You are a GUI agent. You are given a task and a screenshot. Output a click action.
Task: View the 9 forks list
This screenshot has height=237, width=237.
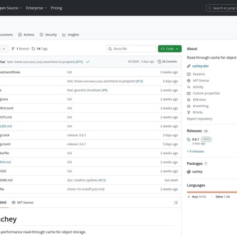(x=198, y=113)
